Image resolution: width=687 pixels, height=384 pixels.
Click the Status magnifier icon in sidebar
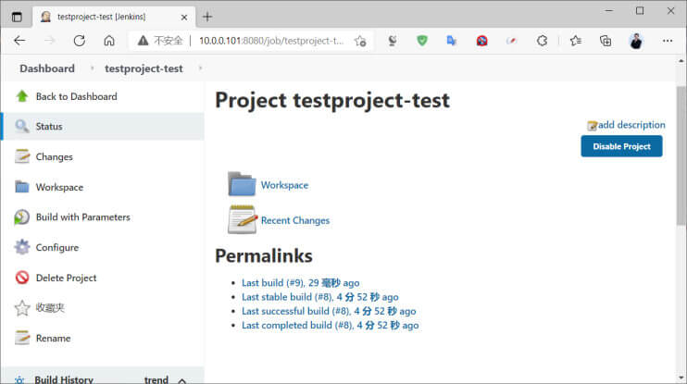coord(22,126)
